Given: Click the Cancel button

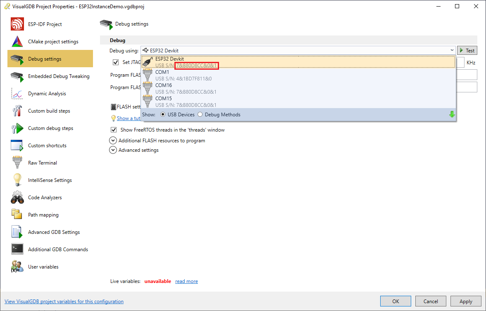Looking at the screenshot, I should 431,301.
